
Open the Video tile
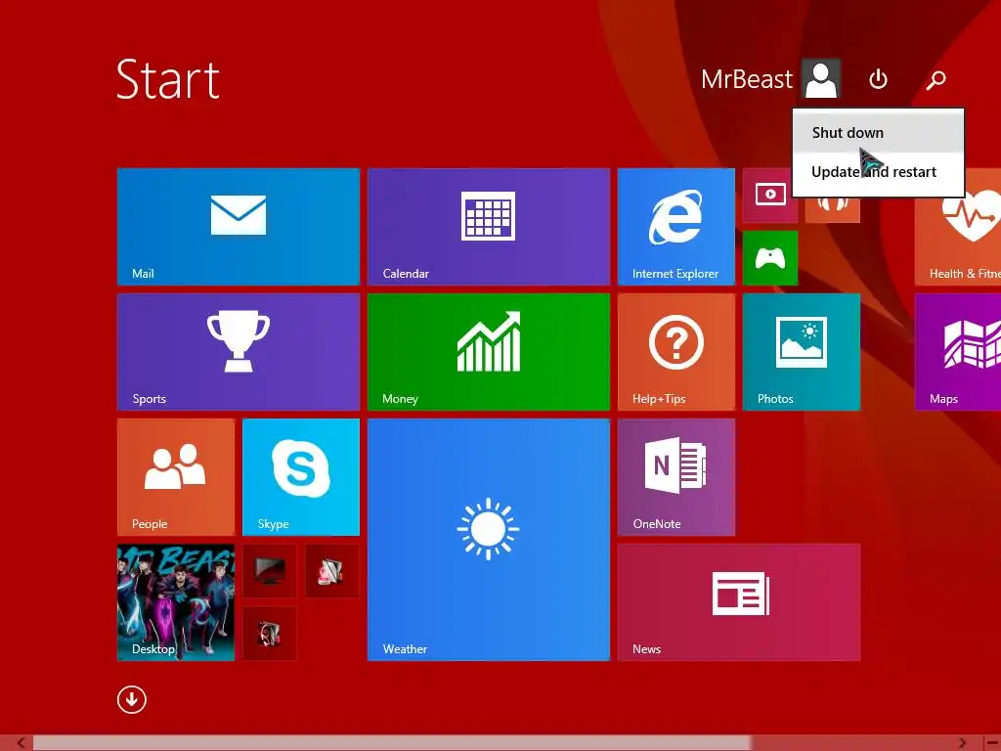(x=770, y=196)
